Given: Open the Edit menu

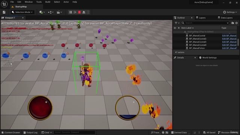Looking at the screenshot, I should click(x=19, y=2).
